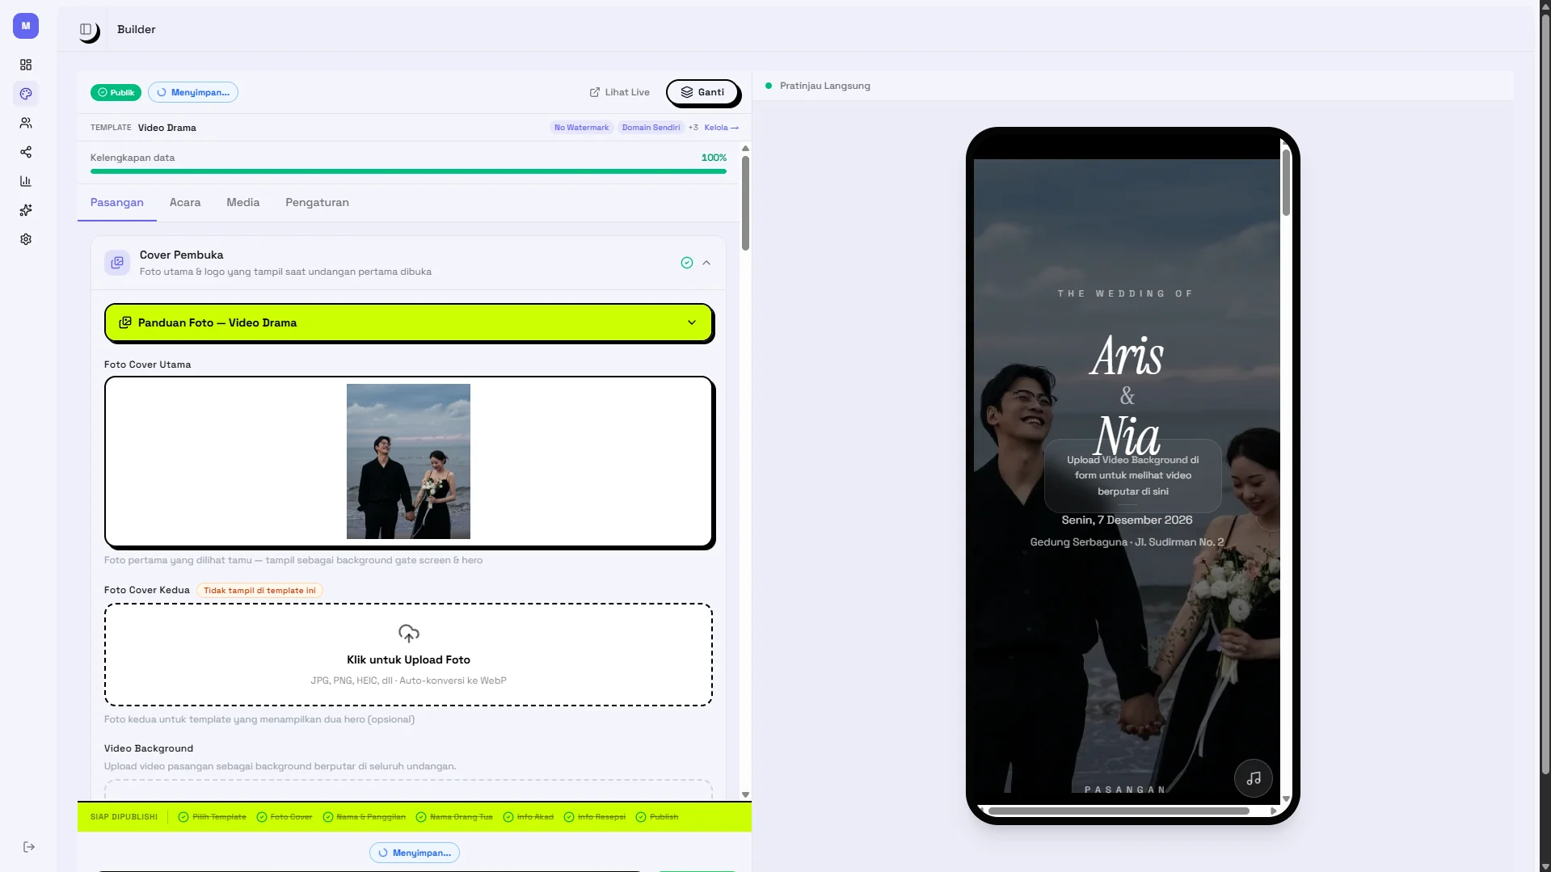Switch to the Pengaturan tab
Screen dimensions: 1551x872
(318, 202)
